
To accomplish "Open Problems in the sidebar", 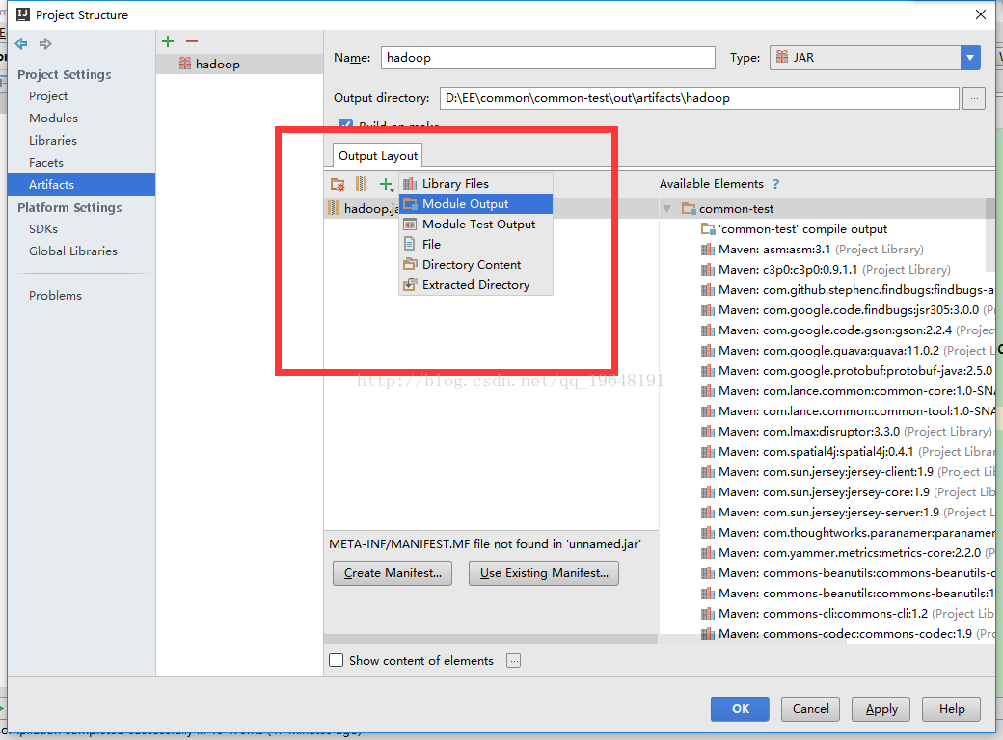I will (55, 295).
